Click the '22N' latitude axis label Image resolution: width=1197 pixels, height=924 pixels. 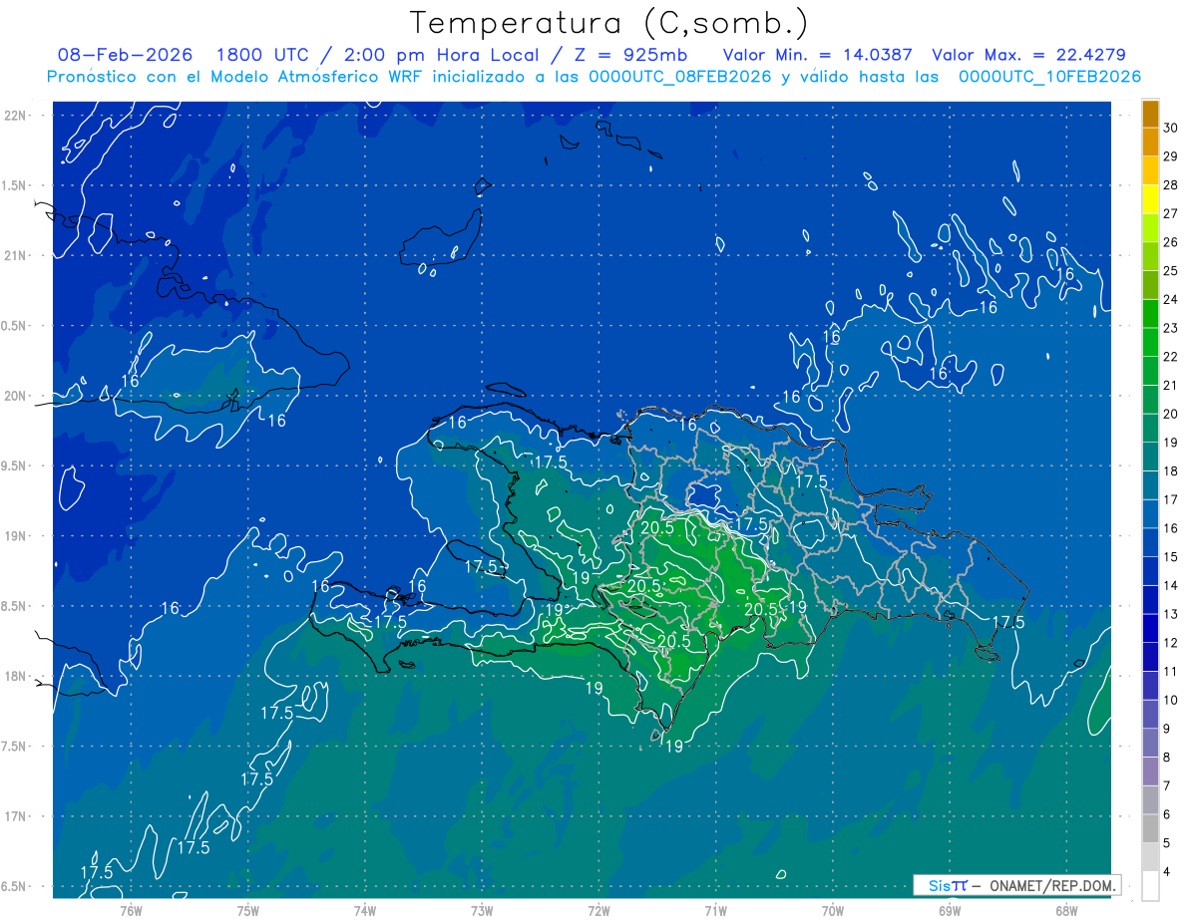(x=16, y=116)
